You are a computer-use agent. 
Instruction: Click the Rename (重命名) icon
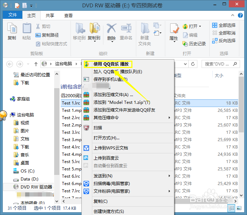click(x=126, y=29)
